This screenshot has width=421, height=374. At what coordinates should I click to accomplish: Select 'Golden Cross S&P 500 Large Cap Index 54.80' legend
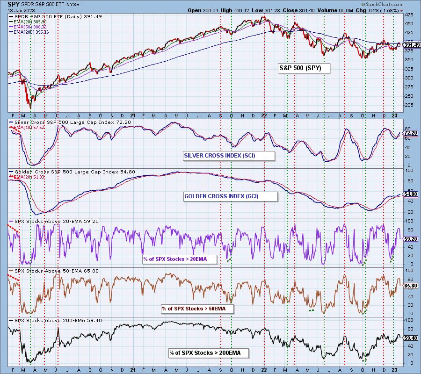pos(72,172)
